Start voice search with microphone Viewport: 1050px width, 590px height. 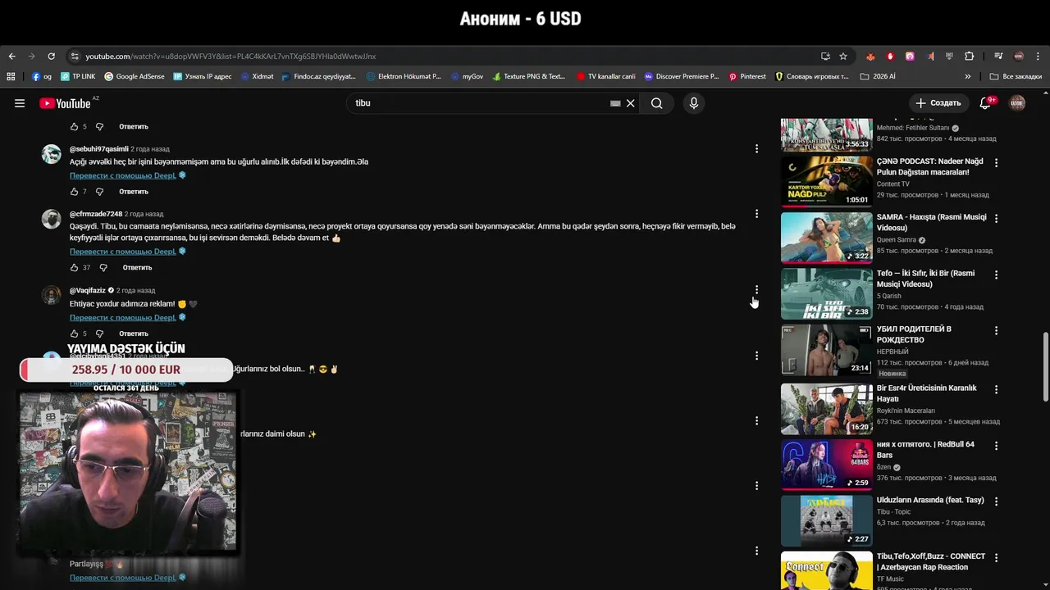(694, 103)
